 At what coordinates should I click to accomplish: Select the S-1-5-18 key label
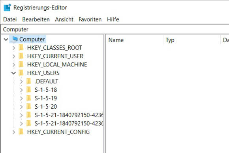coord(46,90)
